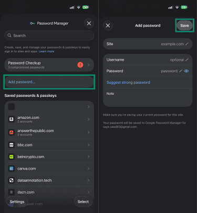Expand canva.com entry chevron
Image resolution: width=197 pixels, height=213 pixels.
[x=88, y=169]
